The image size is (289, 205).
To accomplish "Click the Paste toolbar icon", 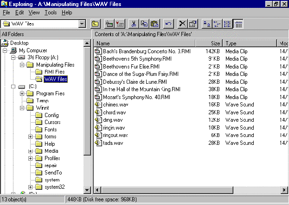I will [154, 24].
